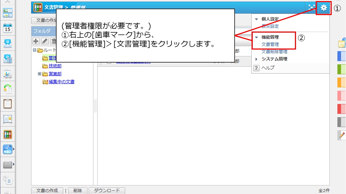Viewport: 346px width, 194px height.
Task: Open the 技術部 folder link
Action: coord(55,66)
